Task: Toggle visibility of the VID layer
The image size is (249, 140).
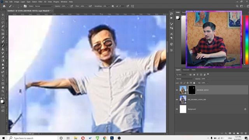Action: [177, 100]
